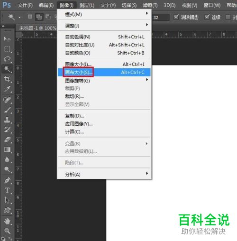Open the Magic Wand tool preset picker
Viewport: 237px width, 241px height.
pyautogui.click(x=19, y=17)
